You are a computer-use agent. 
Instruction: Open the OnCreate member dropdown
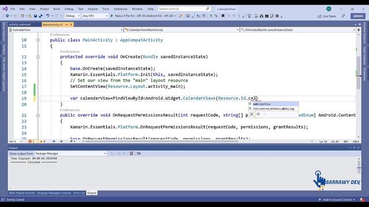[298, 30]
